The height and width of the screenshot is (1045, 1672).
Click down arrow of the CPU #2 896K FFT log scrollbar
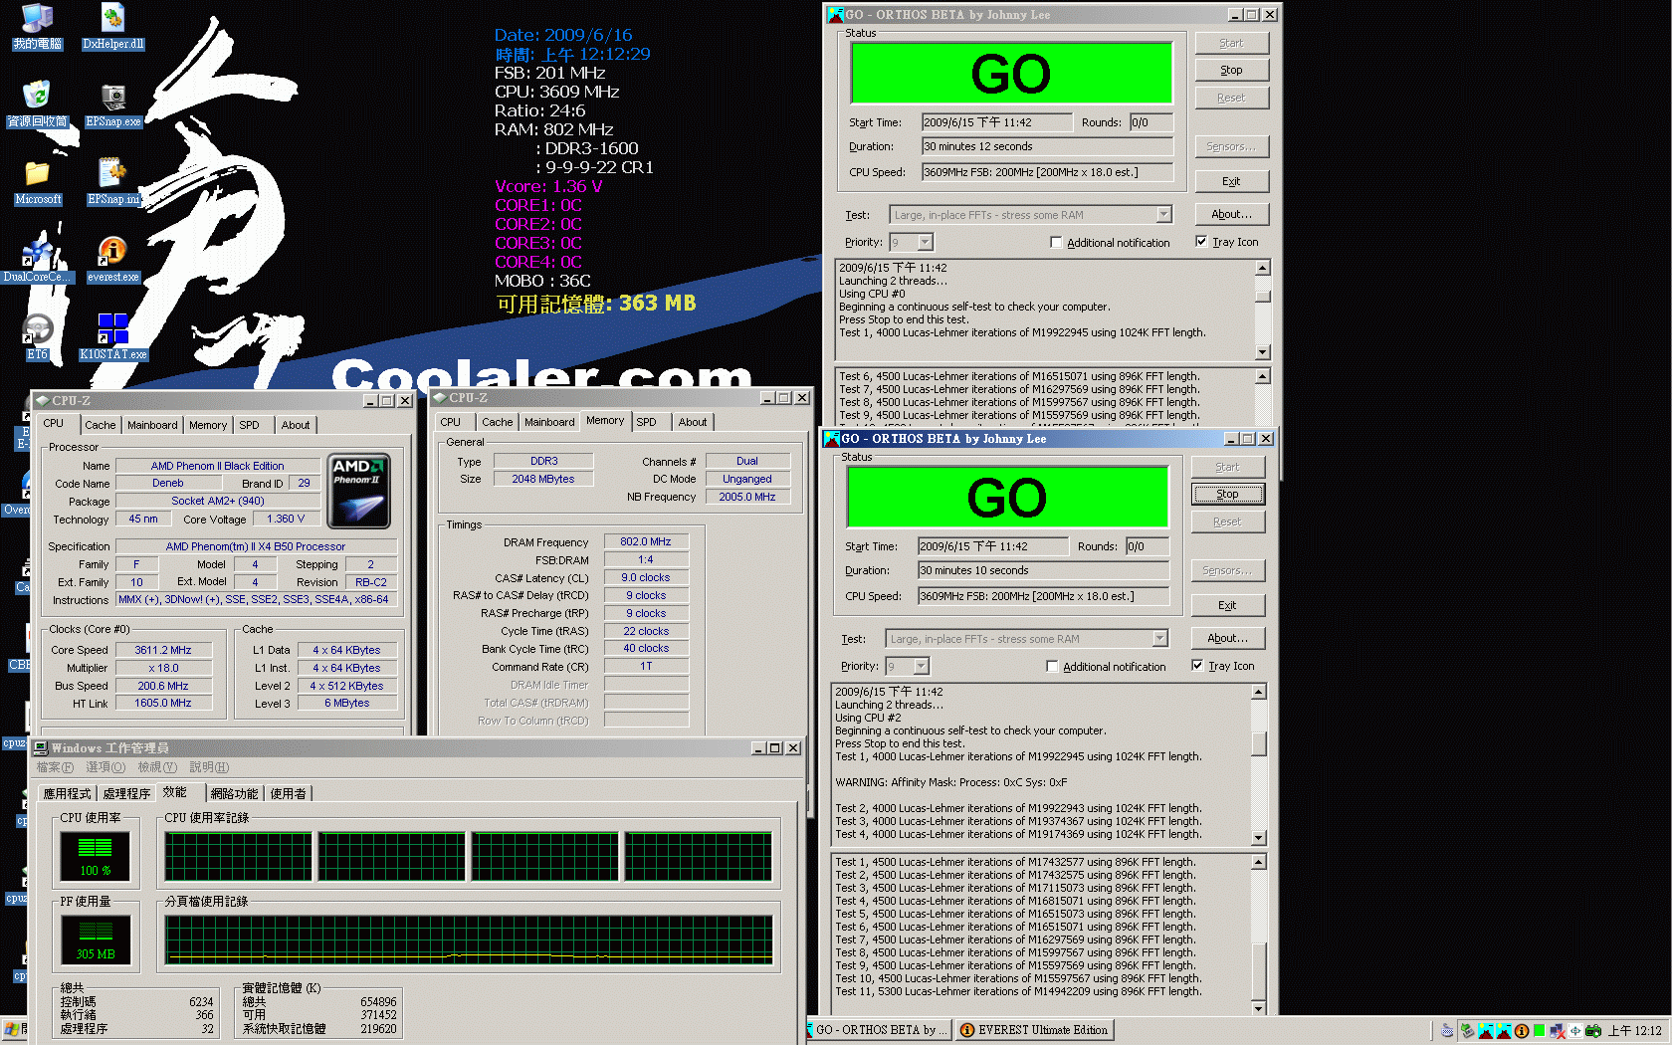[x=1259, y=1008]
